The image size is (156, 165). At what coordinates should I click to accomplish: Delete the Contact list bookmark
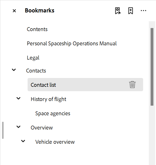pos(132,85)
